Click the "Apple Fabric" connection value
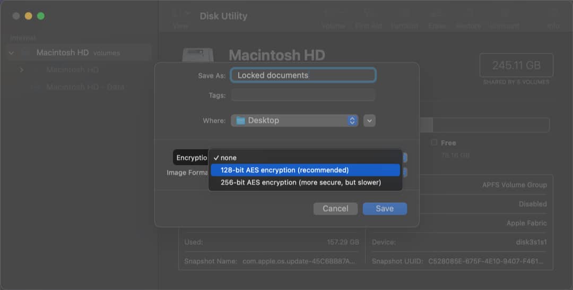Image resolution: width=573 pixels, height=290 pixels. (527, 223)
